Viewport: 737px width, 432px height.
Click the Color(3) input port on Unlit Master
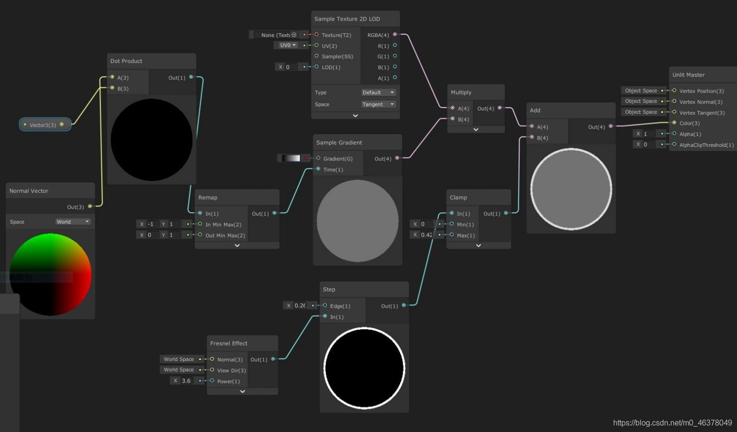pyautogui.click(x=674, y=123)
